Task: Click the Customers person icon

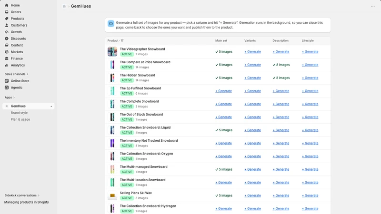Action: [7, 25]
